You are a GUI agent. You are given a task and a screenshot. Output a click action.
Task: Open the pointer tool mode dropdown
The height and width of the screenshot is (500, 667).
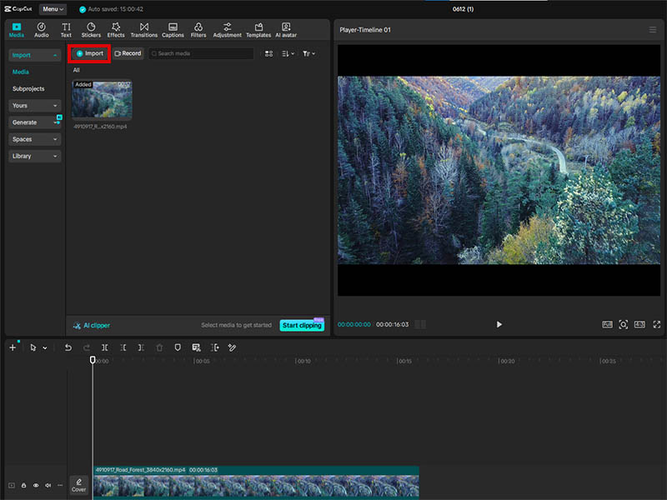[45, 348]
